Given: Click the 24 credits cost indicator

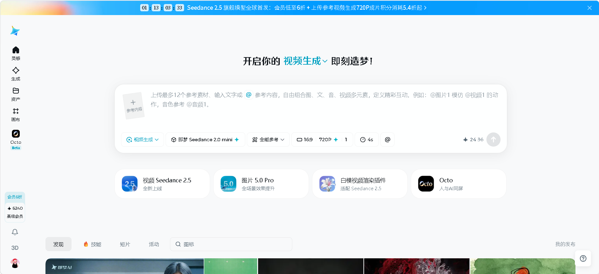Looking at the screenshot, I should coord(473,139).
